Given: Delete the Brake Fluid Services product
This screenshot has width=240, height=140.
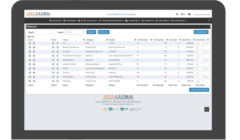Looking at the screenshot, I should pos(34,47).
